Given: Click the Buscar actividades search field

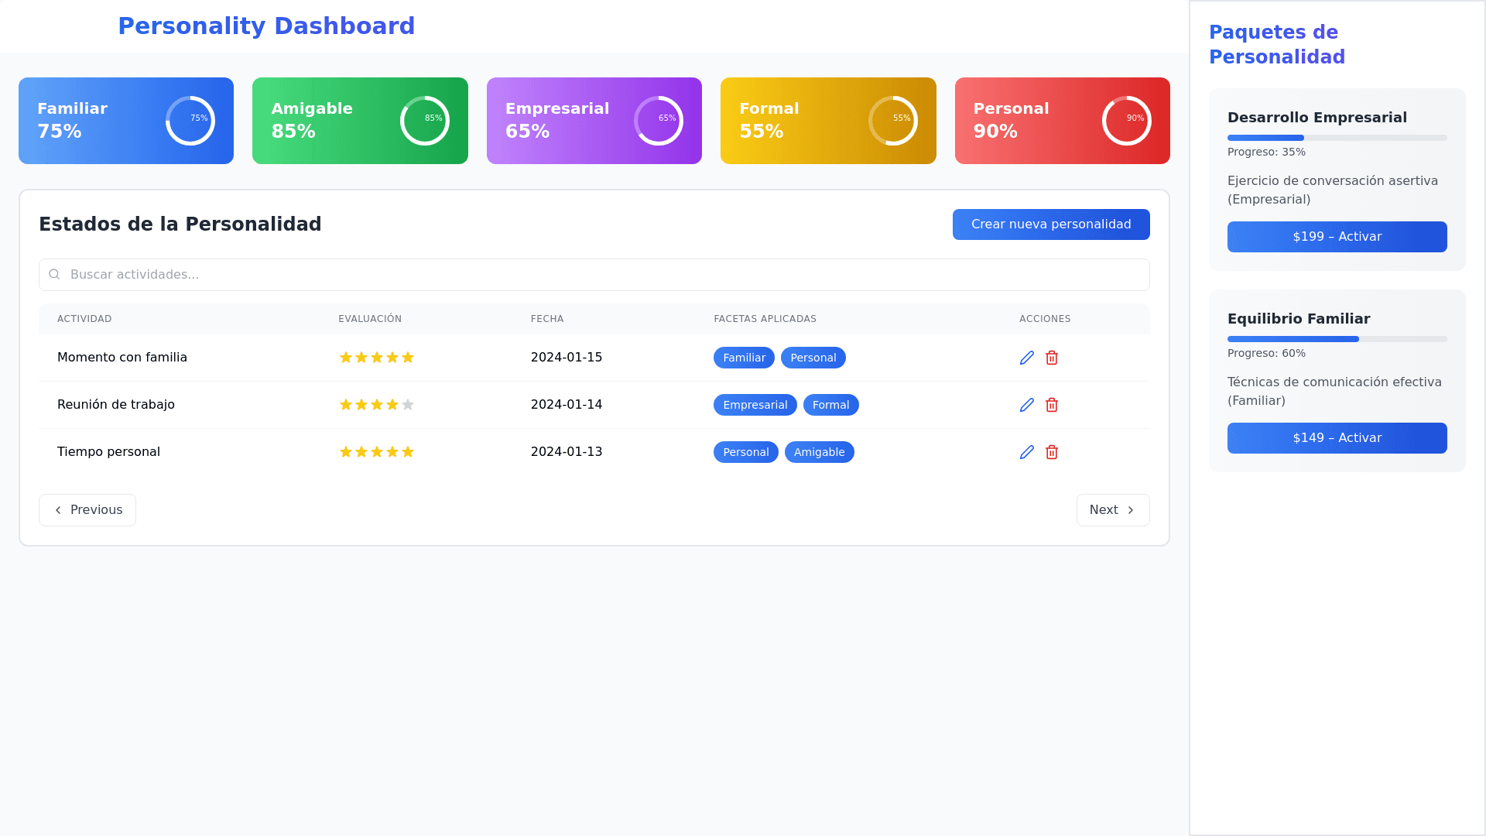Looking at the screenshot, I should tap(604, 275).
